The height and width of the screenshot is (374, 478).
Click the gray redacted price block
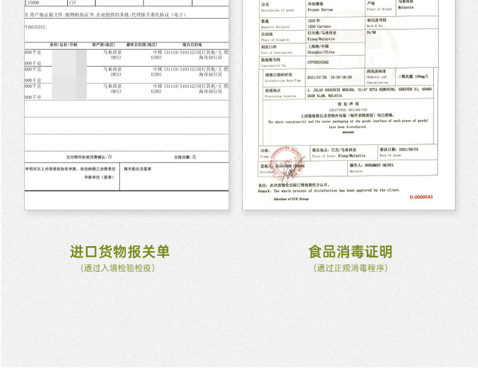click(x=69, y=73)
